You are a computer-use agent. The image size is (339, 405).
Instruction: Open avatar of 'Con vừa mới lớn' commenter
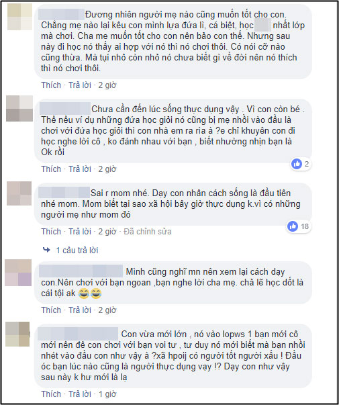(17, 334)
